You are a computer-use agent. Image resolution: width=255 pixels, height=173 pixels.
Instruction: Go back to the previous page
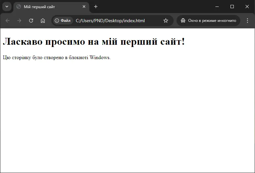(x=8, y=21)
